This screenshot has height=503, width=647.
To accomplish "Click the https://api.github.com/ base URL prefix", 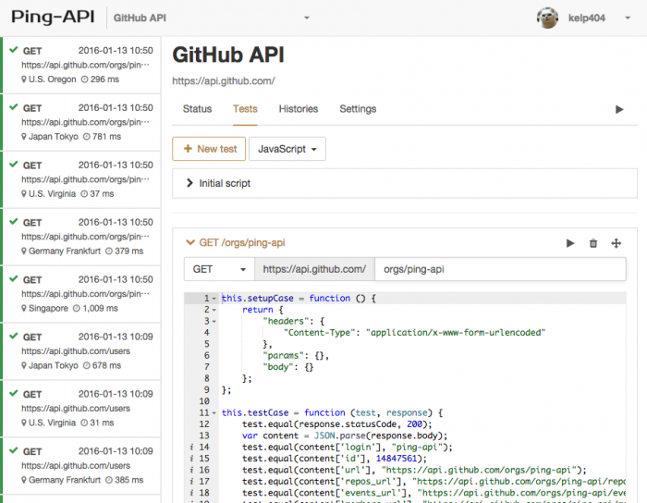I will point(314,269).
